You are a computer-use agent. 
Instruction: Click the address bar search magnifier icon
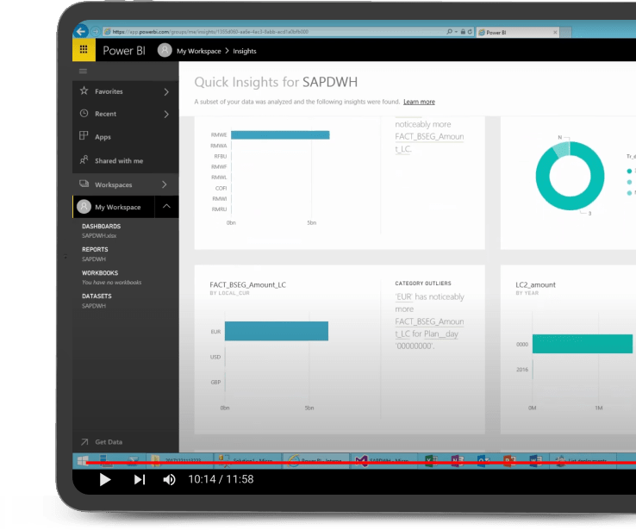449,32
